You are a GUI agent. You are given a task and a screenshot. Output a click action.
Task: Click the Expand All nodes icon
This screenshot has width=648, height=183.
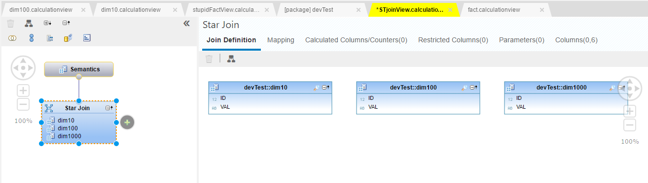48,23
